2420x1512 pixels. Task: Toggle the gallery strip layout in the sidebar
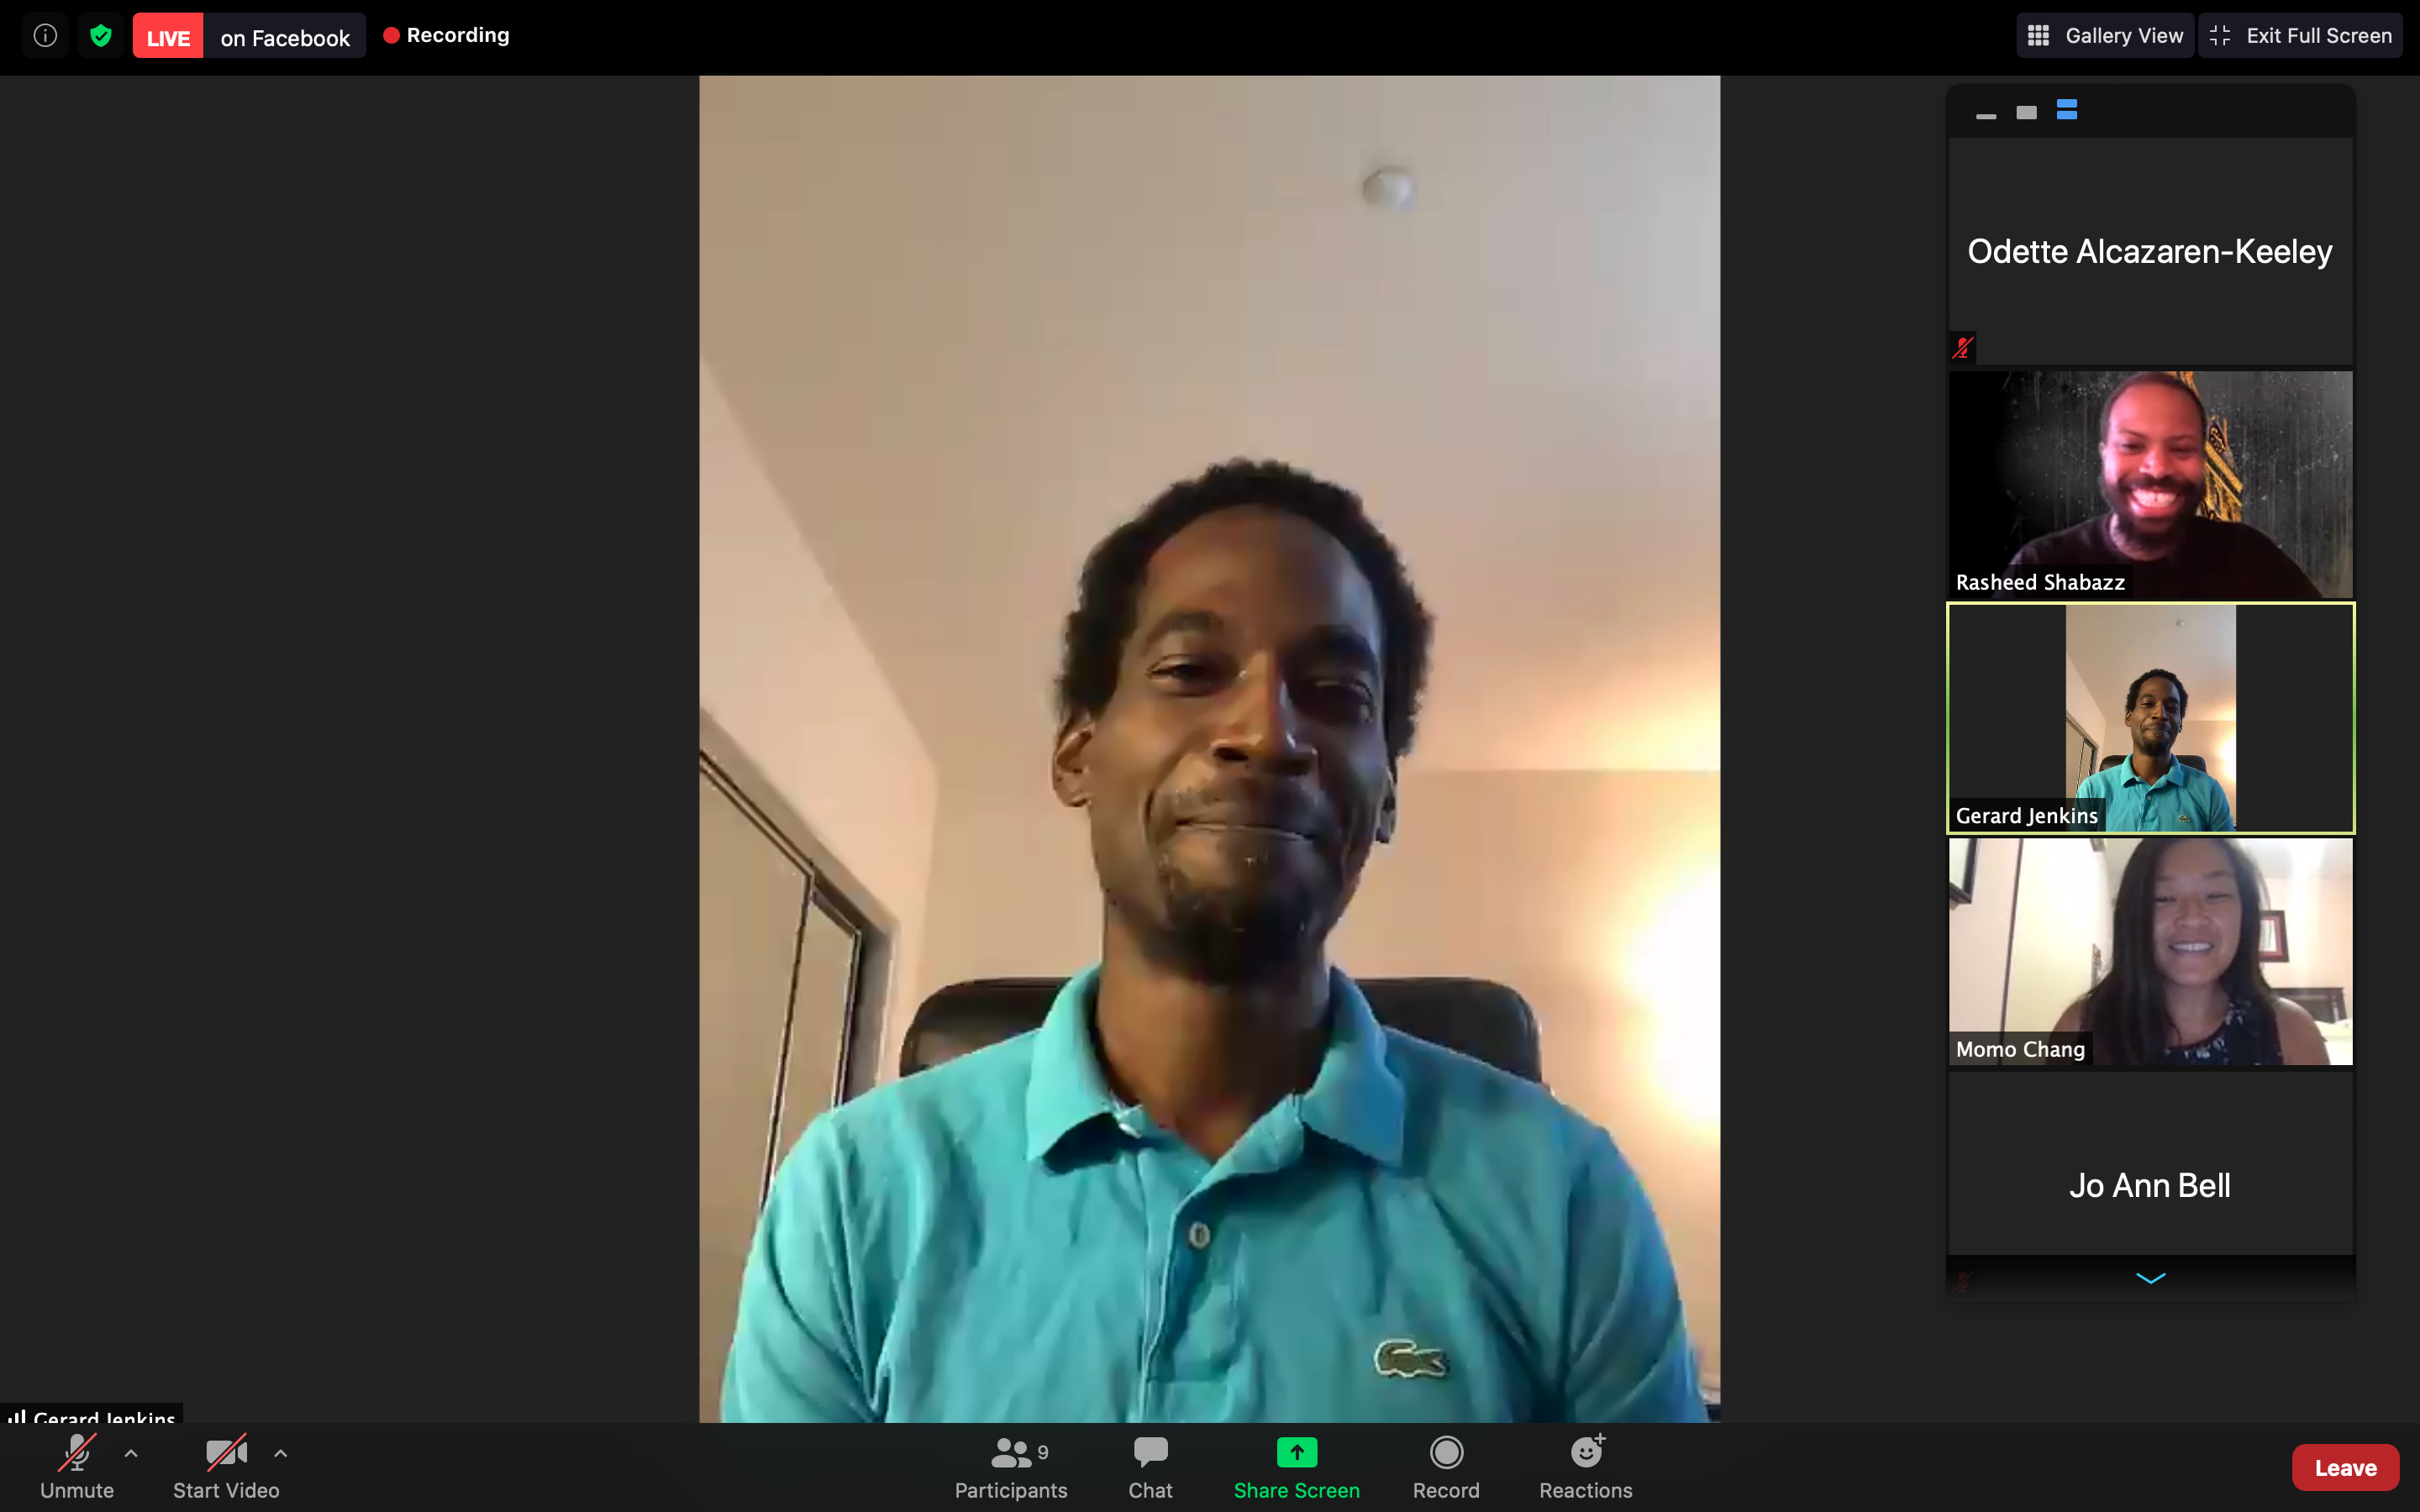[2067, 110]
